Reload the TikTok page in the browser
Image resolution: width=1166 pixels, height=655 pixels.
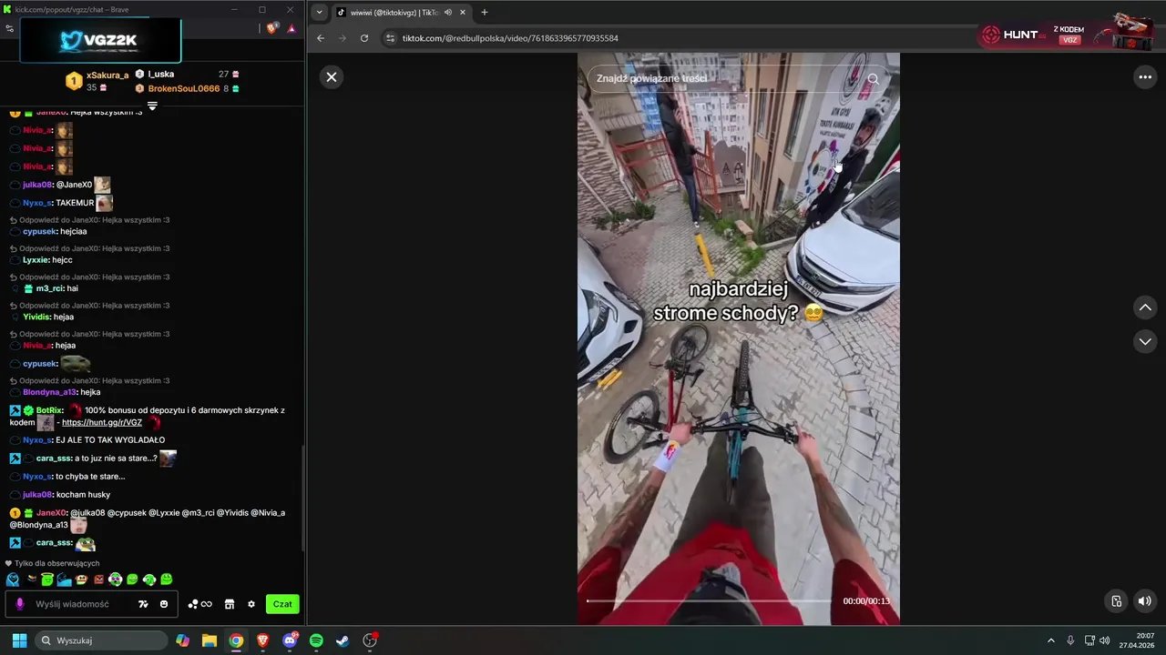(364, 38)
